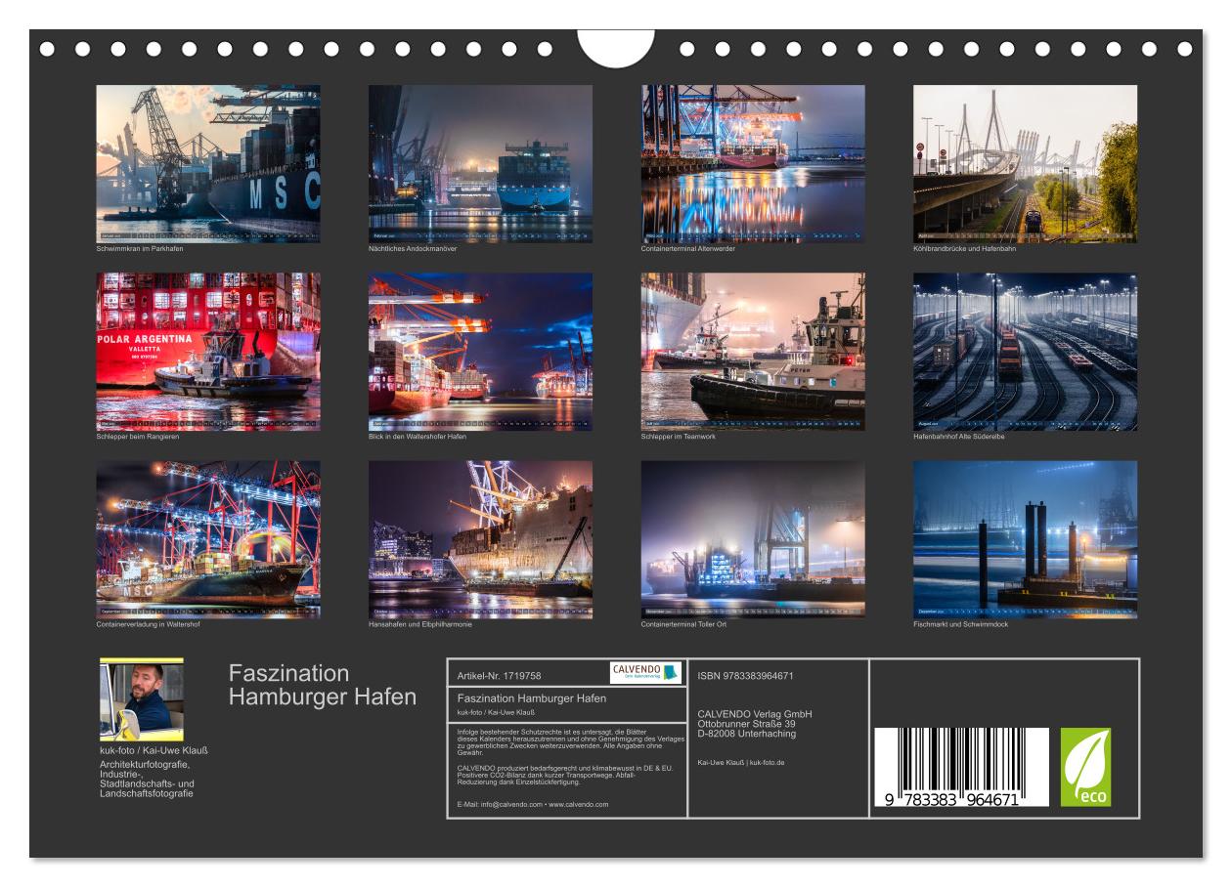Open the Polar Argentina tugboat photo

[208, 352]
